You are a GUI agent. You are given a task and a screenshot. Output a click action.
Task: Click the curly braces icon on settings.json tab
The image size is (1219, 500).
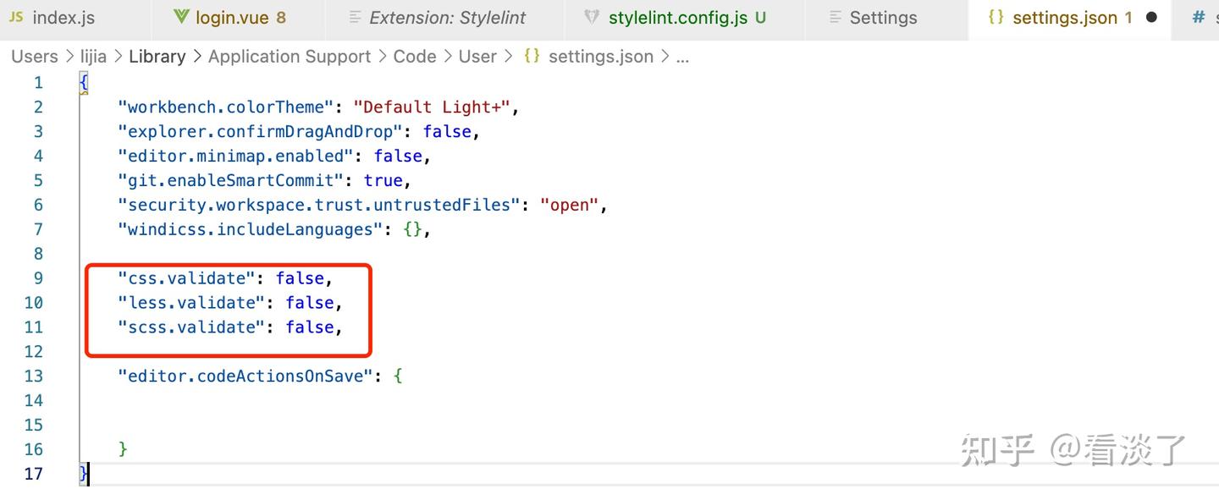(x=996, y=17)
